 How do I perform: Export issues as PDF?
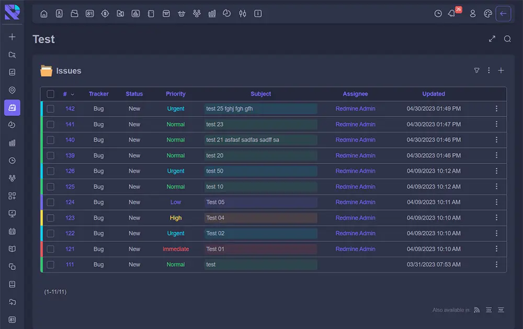click(501, 310)
